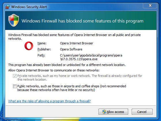The width and height of the screenshot is (161, 121).
Task: Click the UAC shield on Allow access button
Action: [104, 112]
